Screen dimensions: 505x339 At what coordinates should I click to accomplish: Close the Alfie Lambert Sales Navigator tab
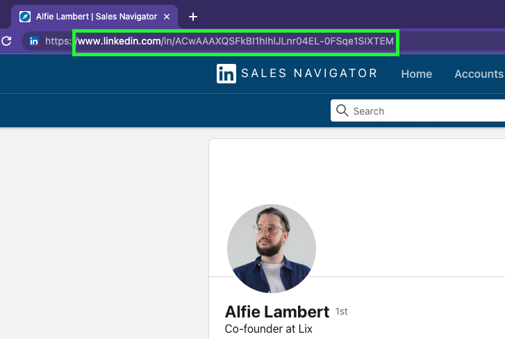[167, 16]
